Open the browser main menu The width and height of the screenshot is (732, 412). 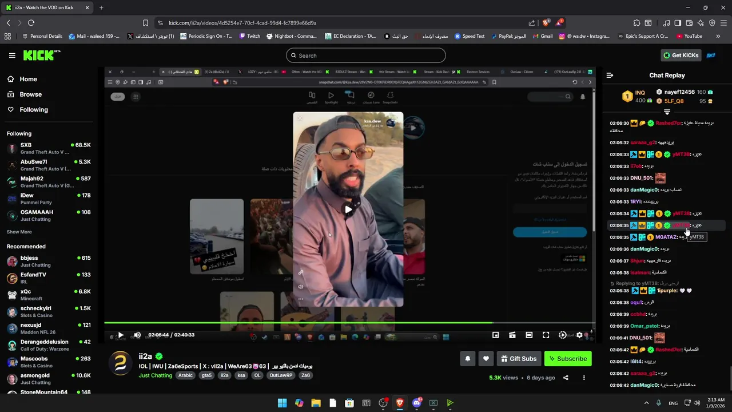tap(723, 23)
